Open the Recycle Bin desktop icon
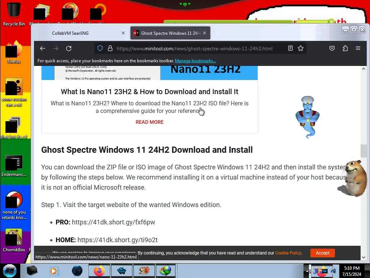The image size is (370, 278). pos(14,13)
